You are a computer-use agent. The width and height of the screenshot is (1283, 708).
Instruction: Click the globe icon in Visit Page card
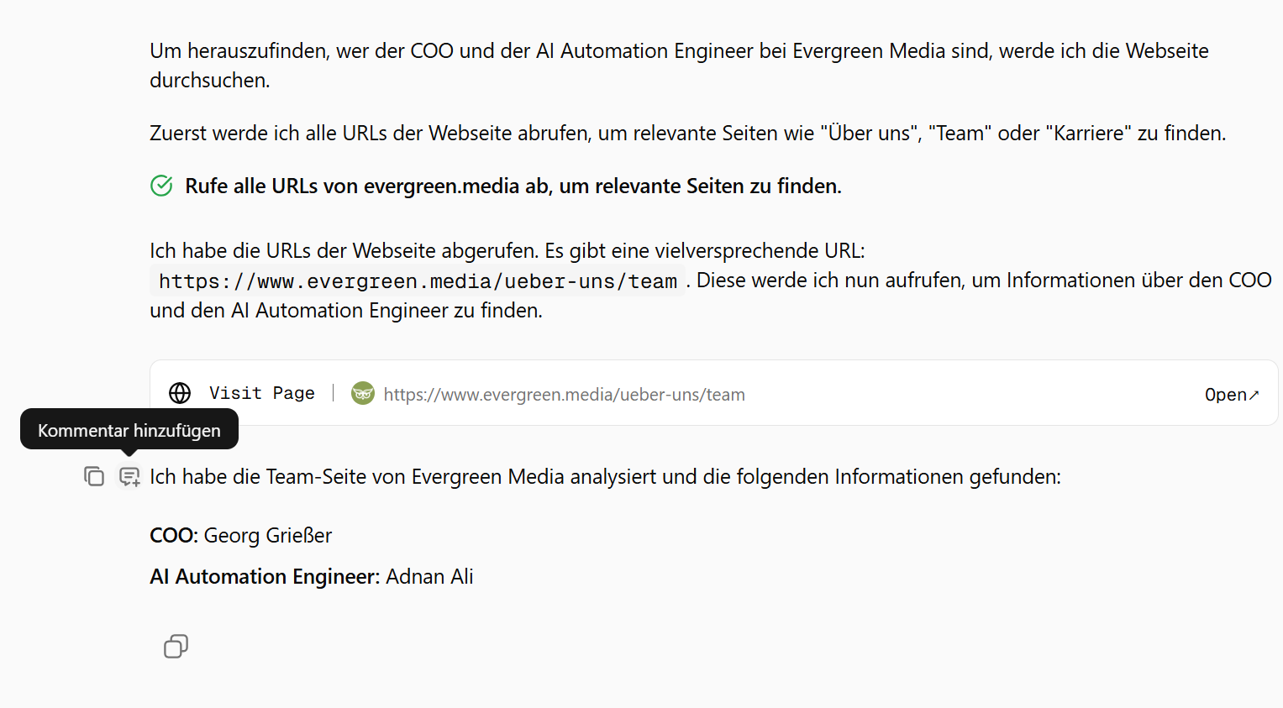[x=180, y=393]
